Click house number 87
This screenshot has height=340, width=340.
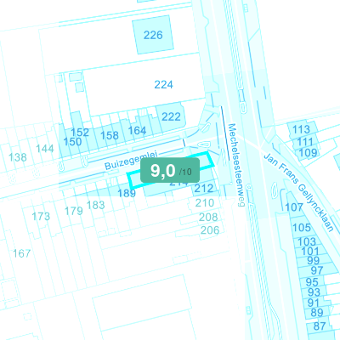coord(320,326)
